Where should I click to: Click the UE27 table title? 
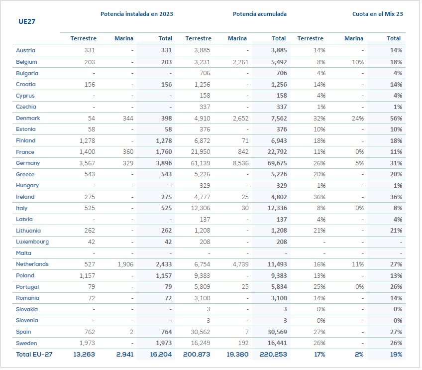click(25, 21)
